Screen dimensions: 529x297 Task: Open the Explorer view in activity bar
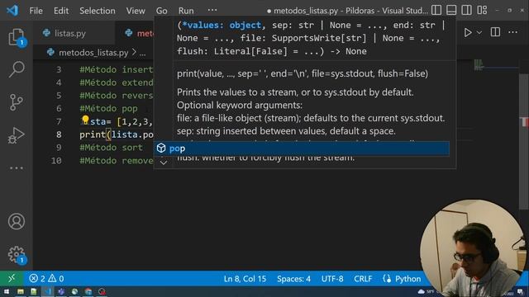[x=16, y=36]
